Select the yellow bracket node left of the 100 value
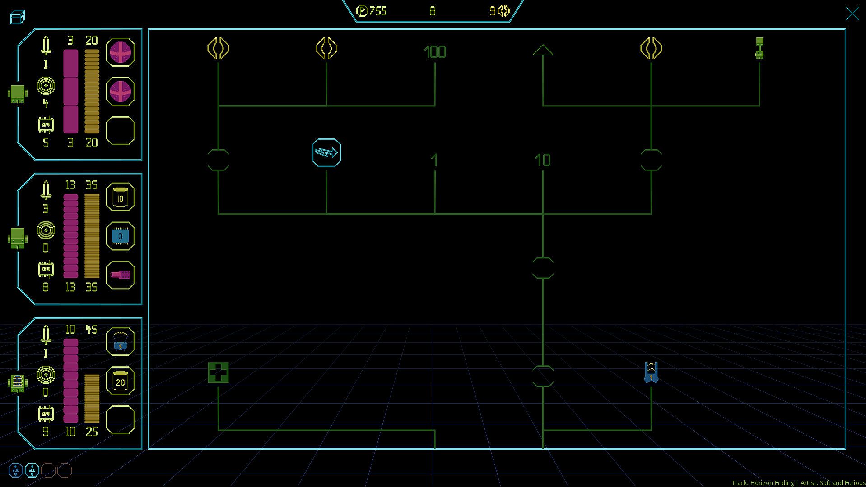This screenshot has height=487, width=866. pos(326,48)
